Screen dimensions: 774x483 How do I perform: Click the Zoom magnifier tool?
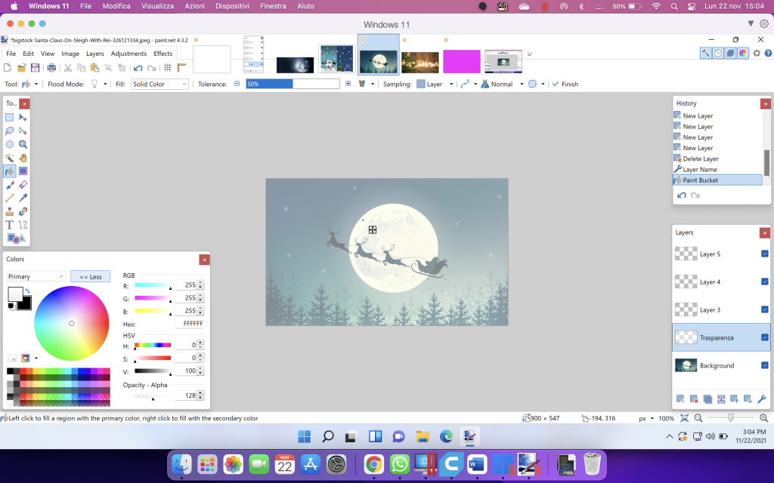coord(23,144)
